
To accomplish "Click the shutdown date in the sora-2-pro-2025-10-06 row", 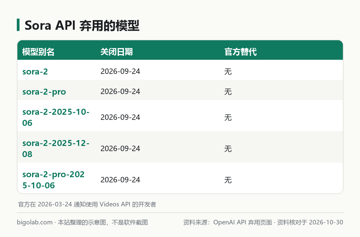I will tap(120, 180).
